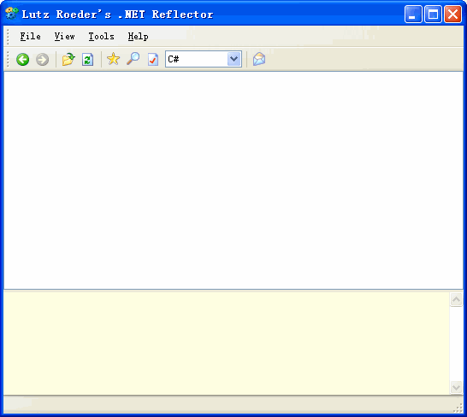467x417 pixels.
Task: Click the scroll up arrow in lower pane
Action: pyautogui.click(x=456, y=299)
